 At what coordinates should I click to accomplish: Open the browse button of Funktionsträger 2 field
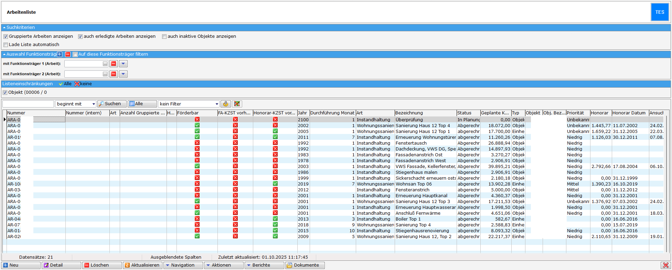pos(105,74)
